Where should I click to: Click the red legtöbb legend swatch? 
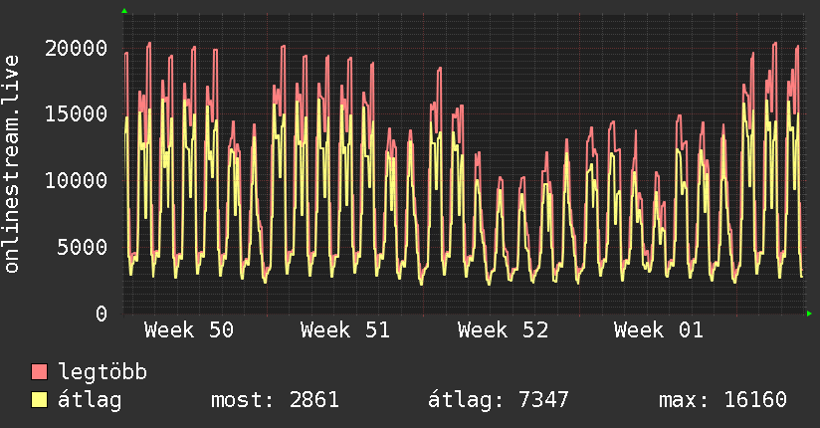(40, 373)
